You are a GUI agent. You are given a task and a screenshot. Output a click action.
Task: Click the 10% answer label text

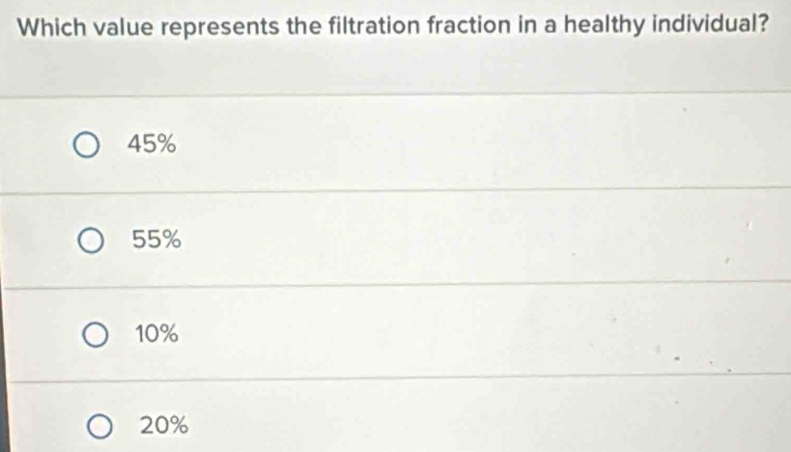coord(157,335)
